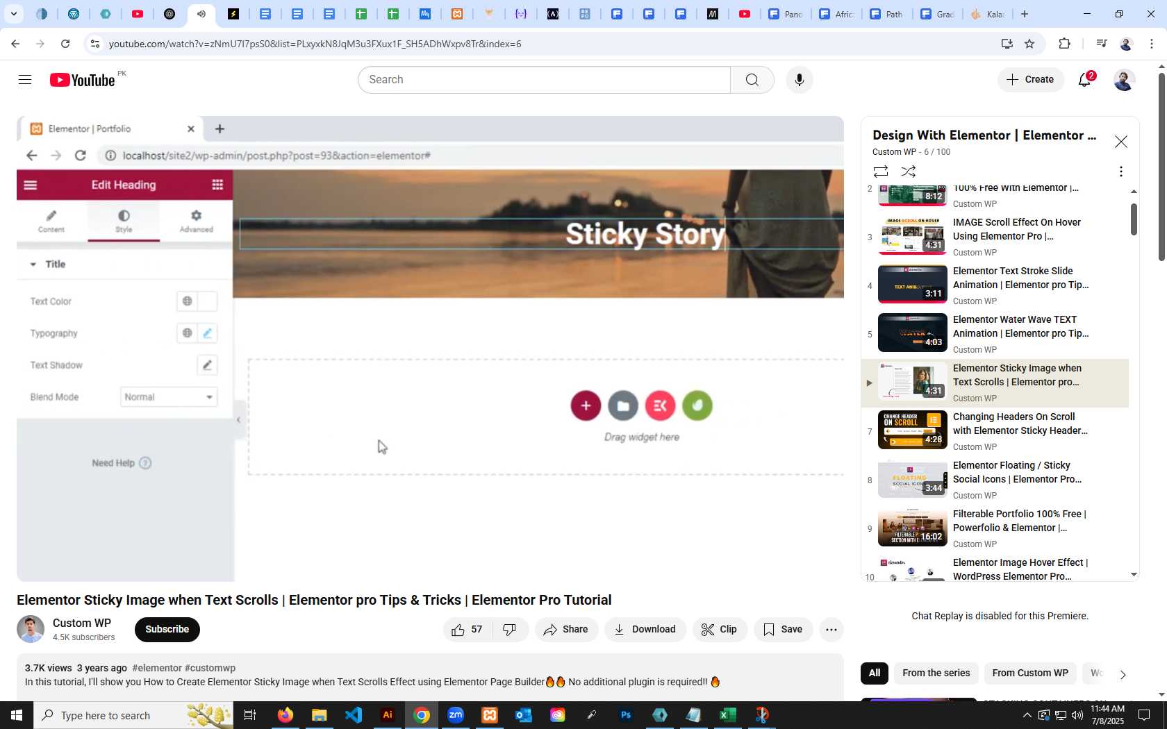Open Chrome three-dot menu
1167x729 pixels.
click(1152, 44)
